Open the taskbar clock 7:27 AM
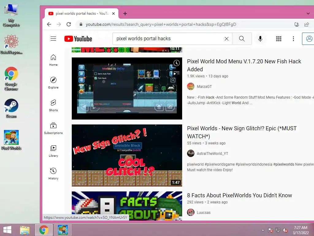The height and width of the screenshot is (236, 314). click(x=301, y=230)
